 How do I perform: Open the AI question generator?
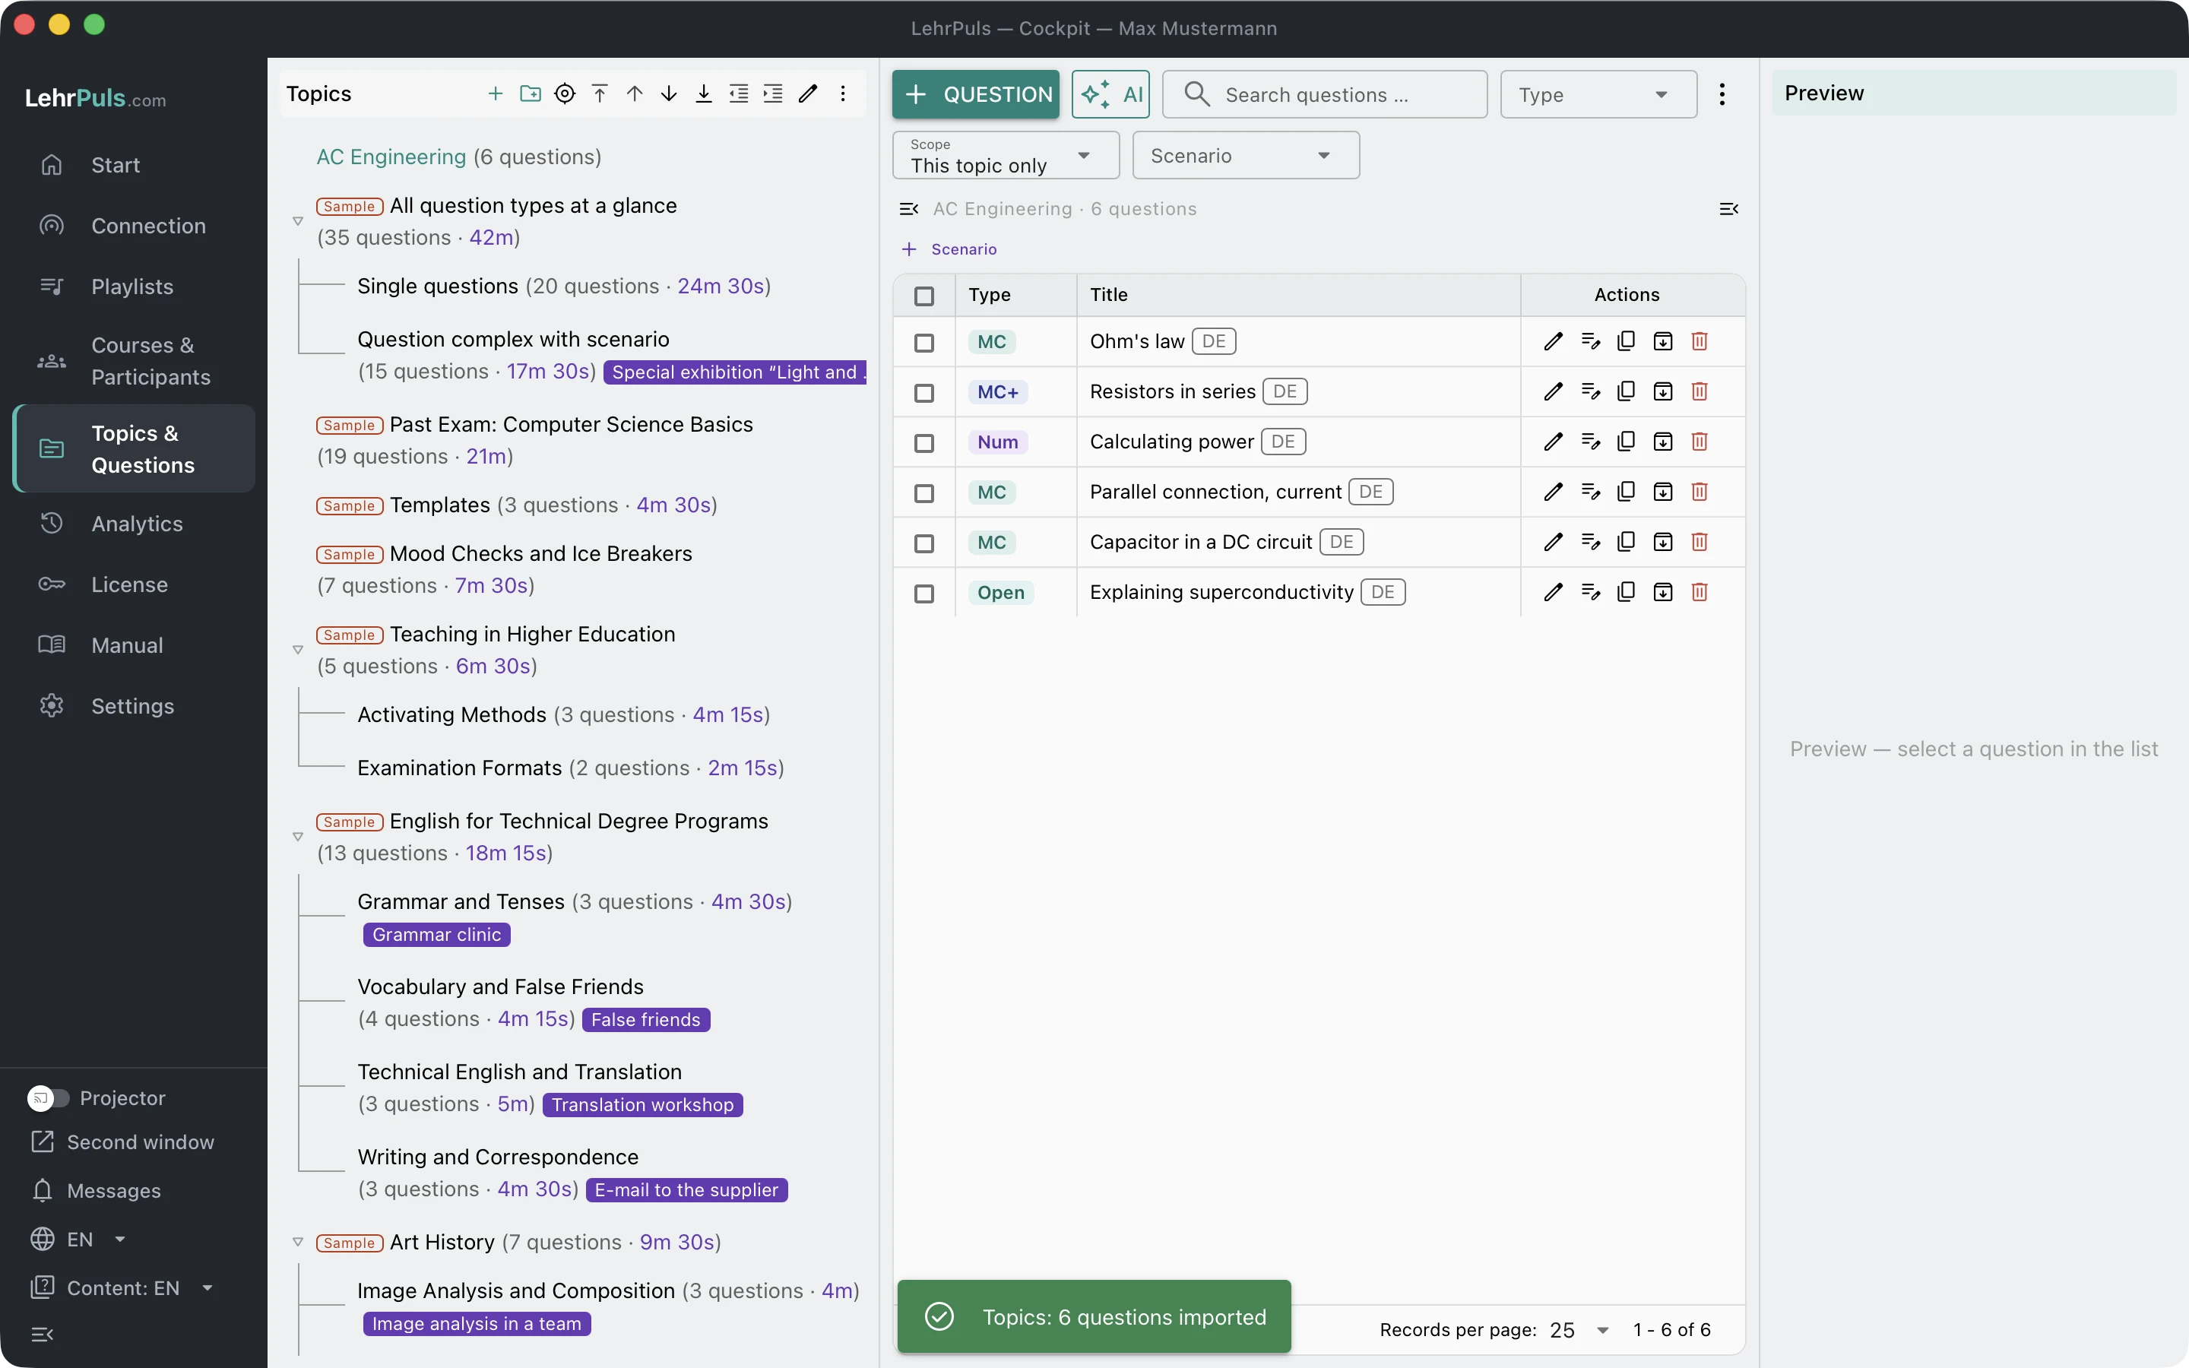coord(1110,94)
